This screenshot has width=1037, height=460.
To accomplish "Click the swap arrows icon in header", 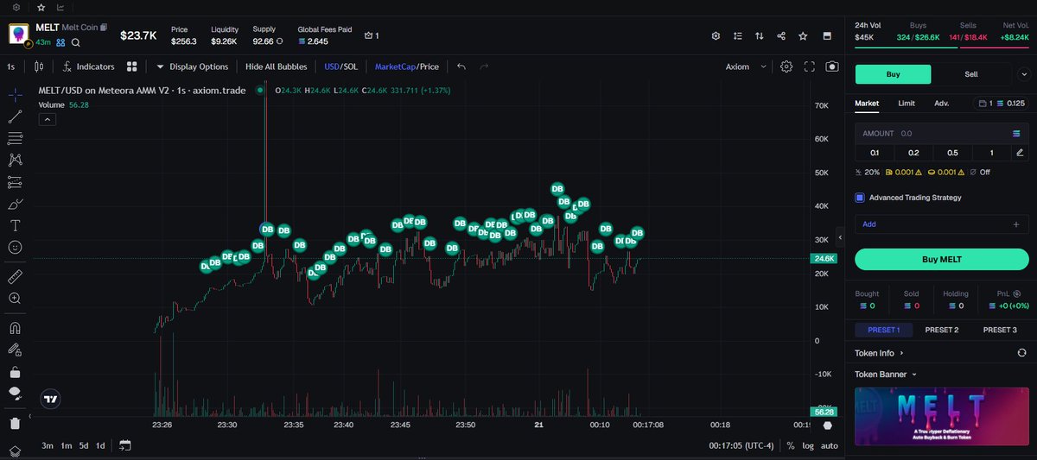I will [x=760, y=36].
